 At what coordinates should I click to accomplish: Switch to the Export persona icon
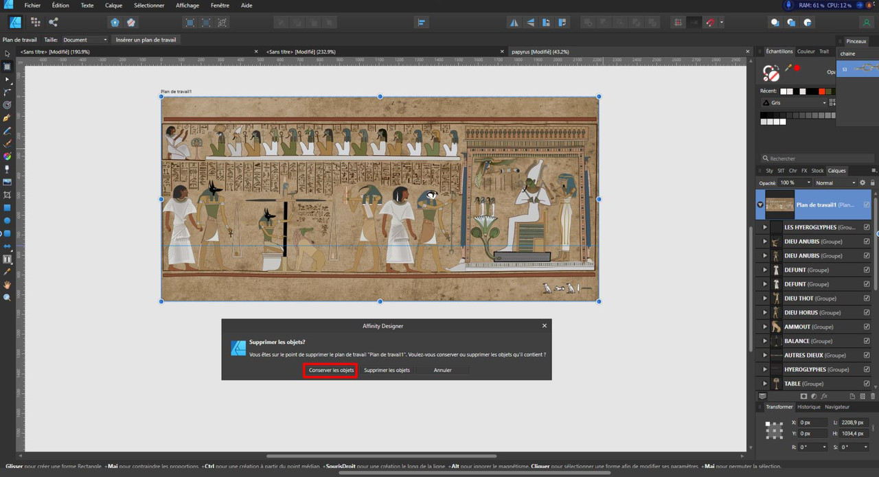coord(54,22)
